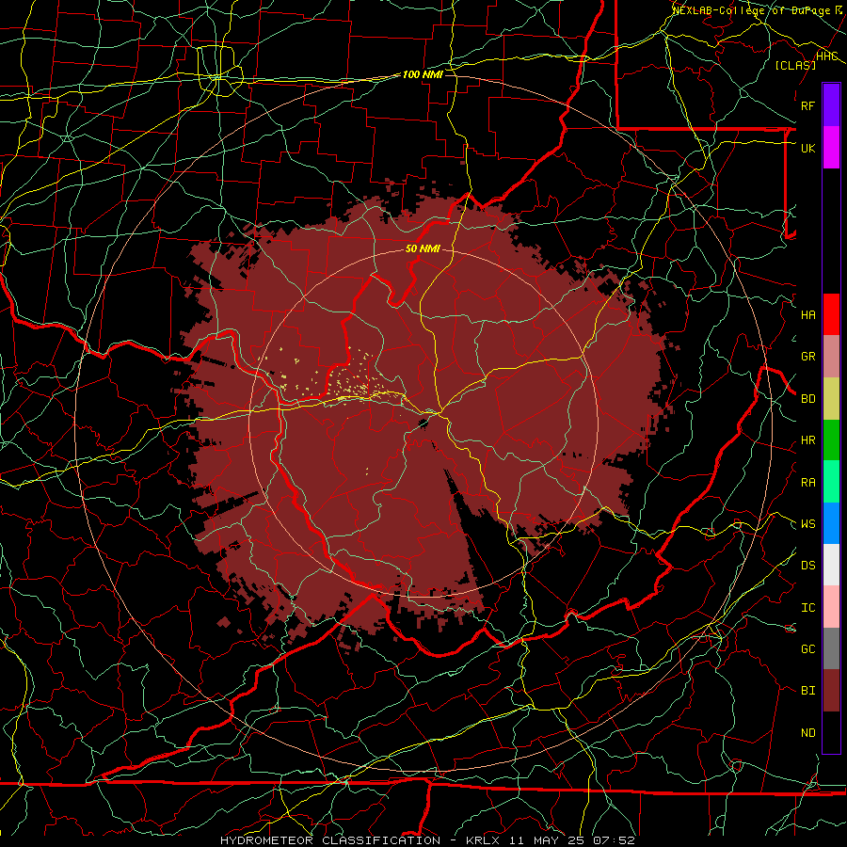
Task: Click the "GR" legend label
Action: [x=807, y=357]
